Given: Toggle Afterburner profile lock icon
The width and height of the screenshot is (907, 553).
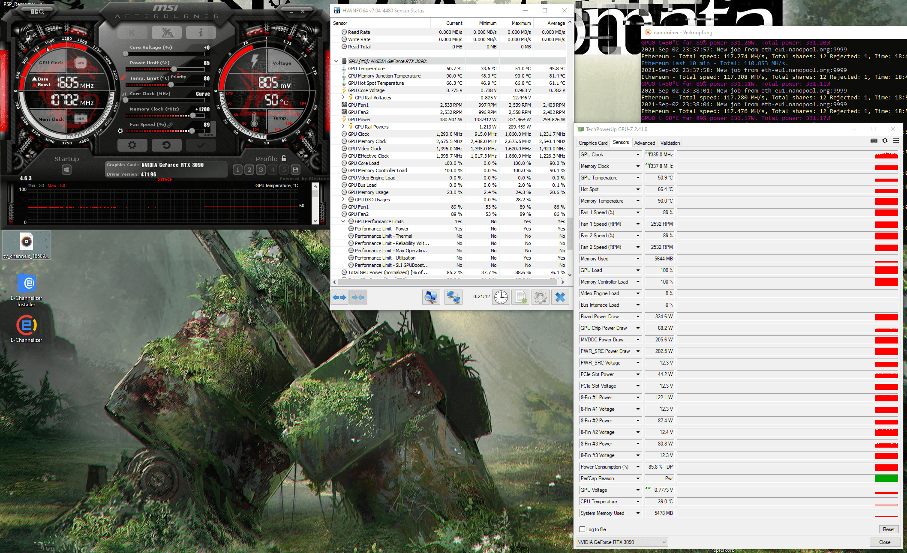Looking at the screenshot, I should click(284, 158).
